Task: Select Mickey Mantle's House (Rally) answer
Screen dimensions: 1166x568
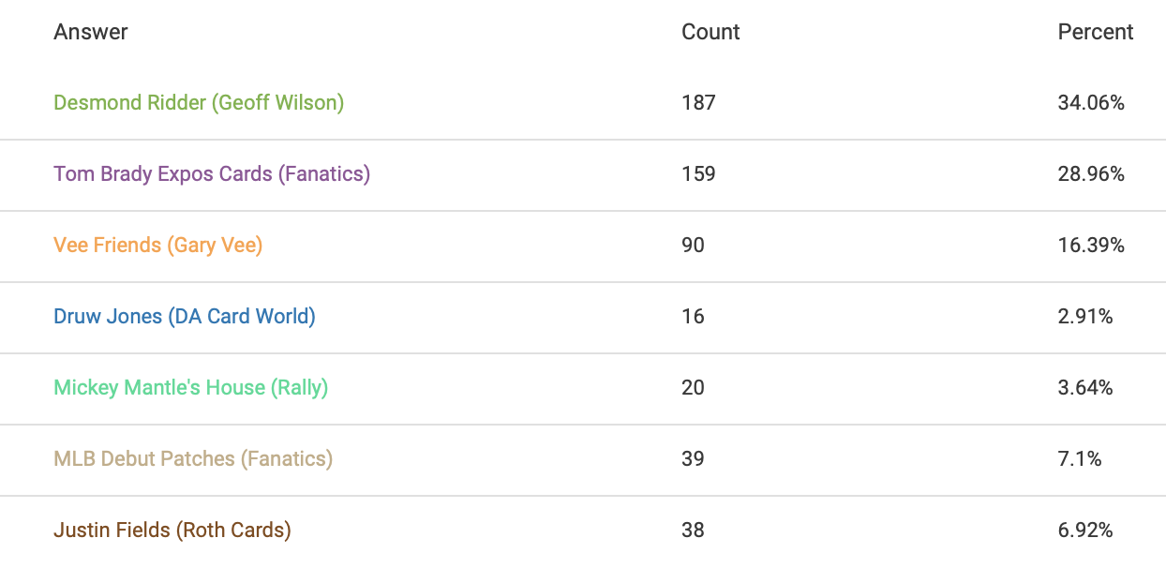Action: tap(191, 388)
